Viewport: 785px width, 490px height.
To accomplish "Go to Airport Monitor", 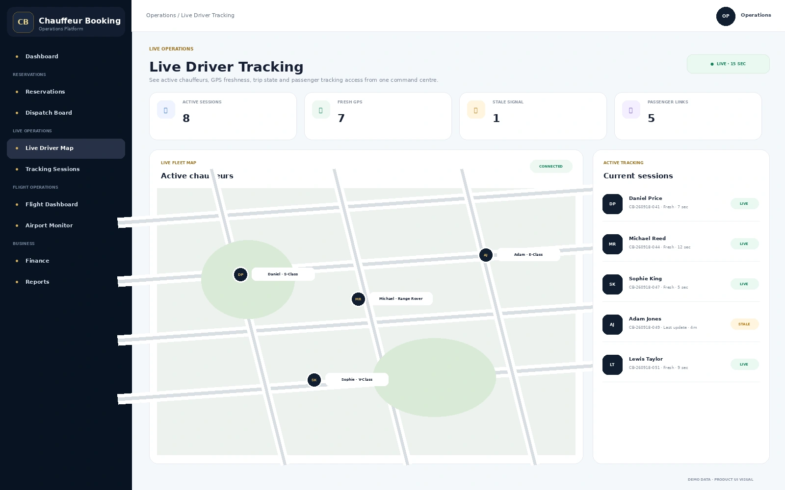I will click(66, 225).
